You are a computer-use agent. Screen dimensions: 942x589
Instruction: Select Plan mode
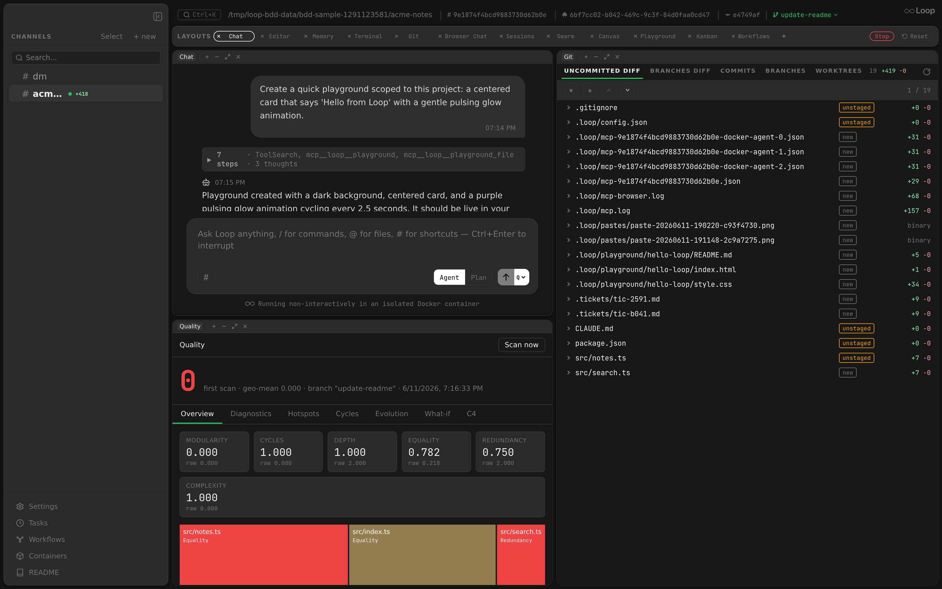click(478, 277)
